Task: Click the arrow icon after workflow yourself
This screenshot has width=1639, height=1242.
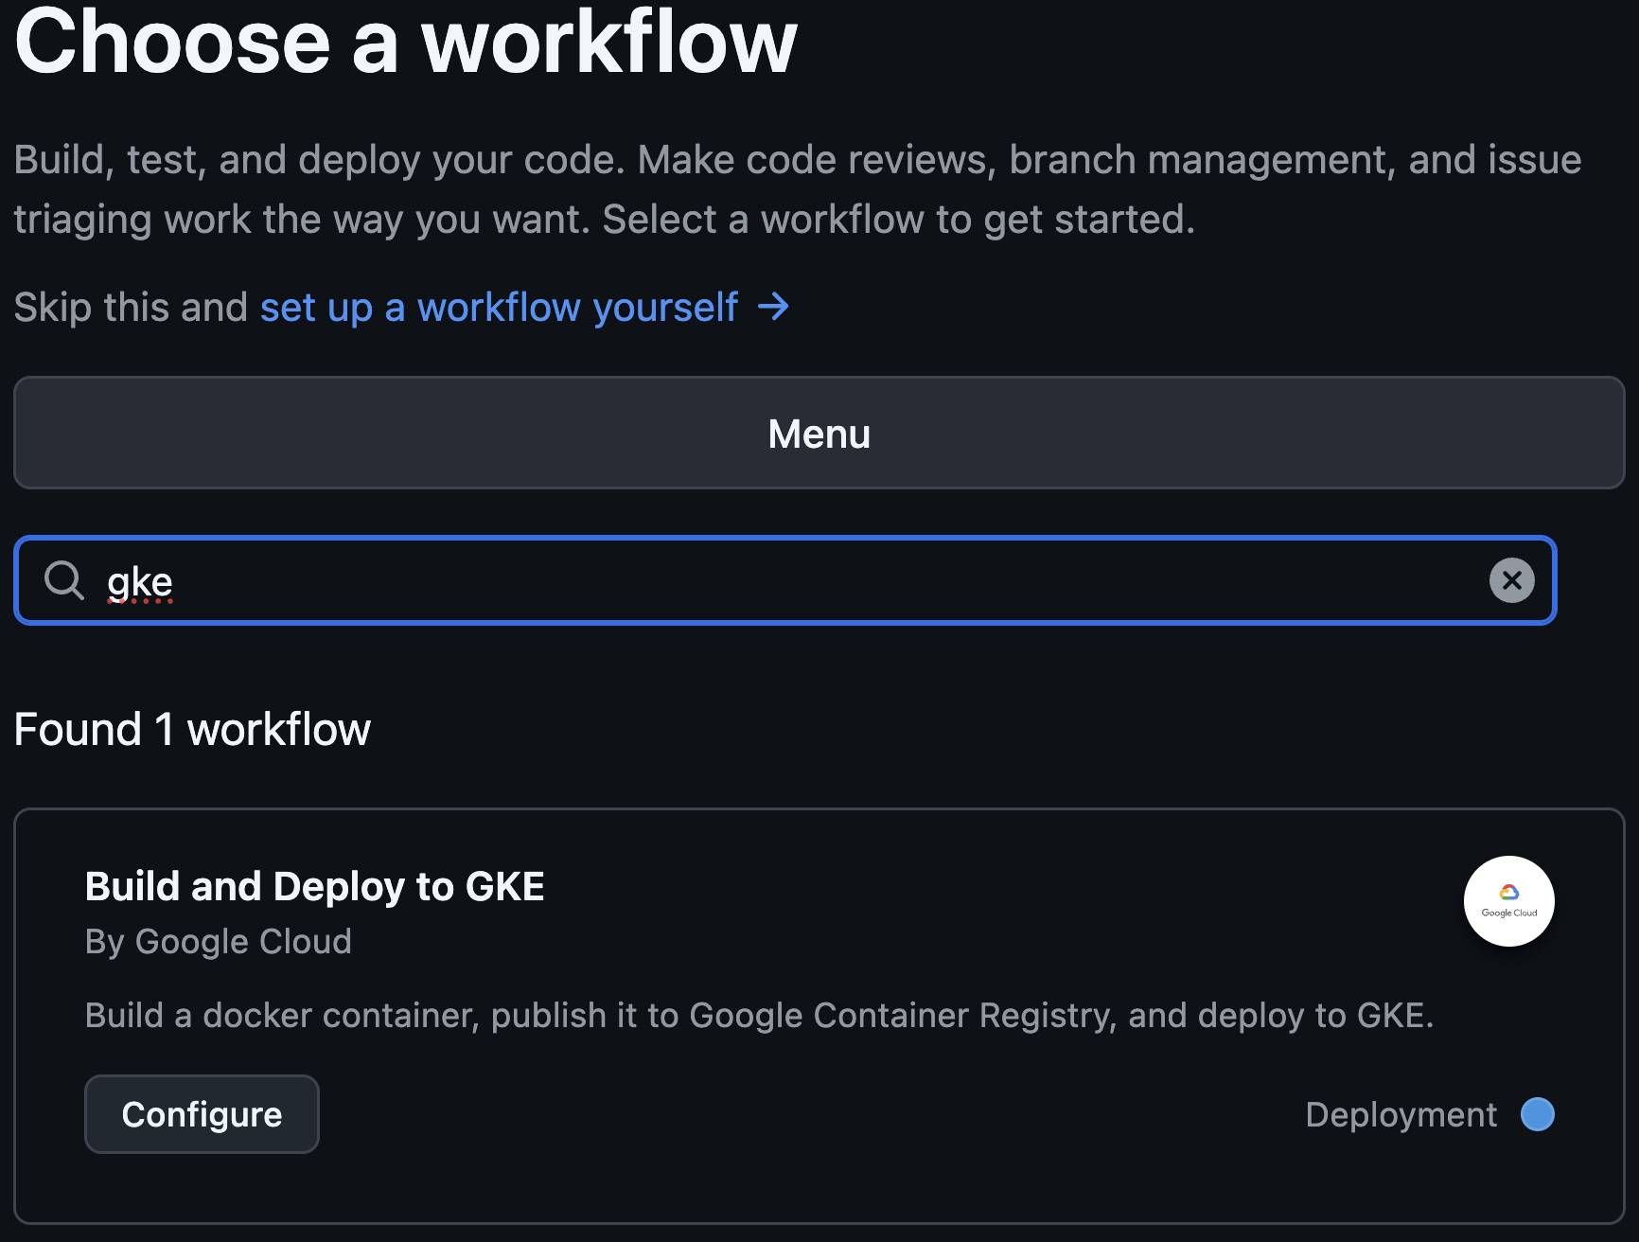Action: [773, 307]
